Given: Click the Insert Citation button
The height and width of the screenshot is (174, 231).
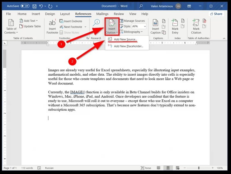Looking at the screenshot, I should click(112, 26).
